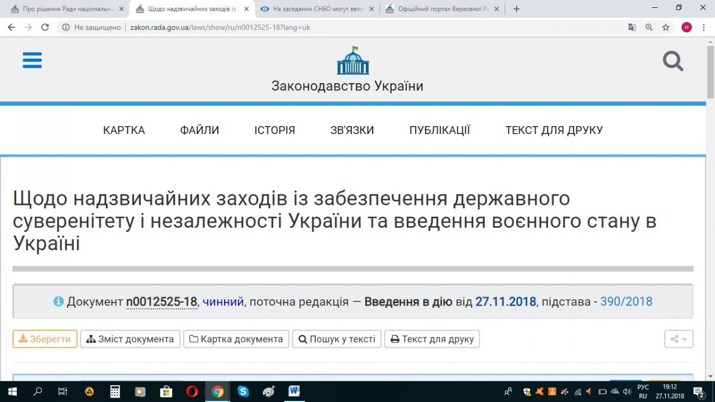The height and width of the screenshot is (402, 715).
Task: Reload the page with the refresh icon
Action: click(x=45, y=27)
